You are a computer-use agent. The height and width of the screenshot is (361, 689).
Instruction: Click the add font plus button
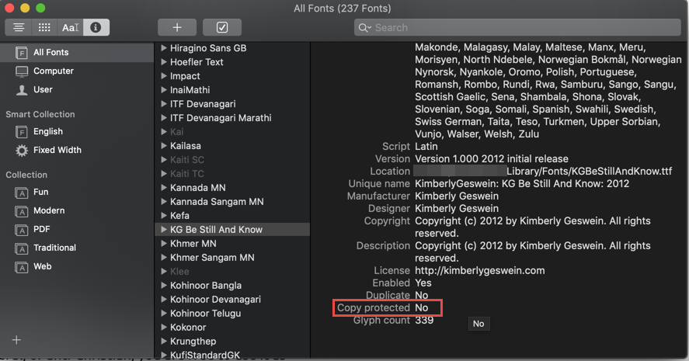(x=177, y=27)
